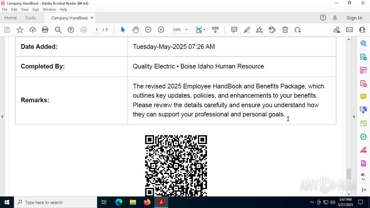View notifications bell

click(335, 18)
